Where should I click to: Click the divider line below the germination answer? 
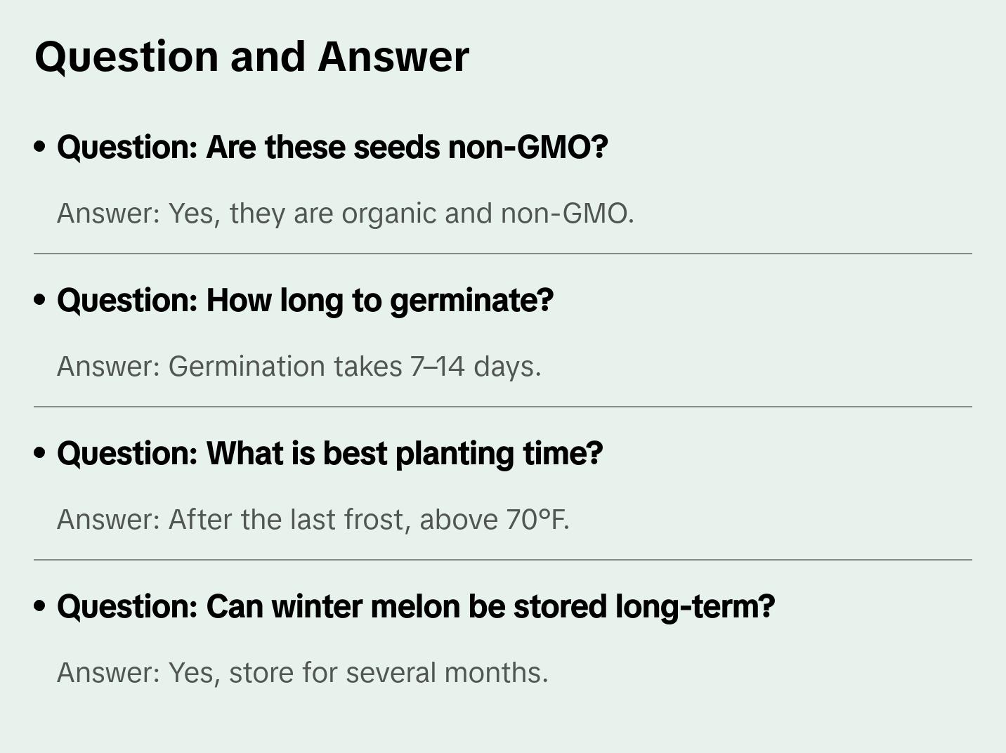tap(503, 407)
